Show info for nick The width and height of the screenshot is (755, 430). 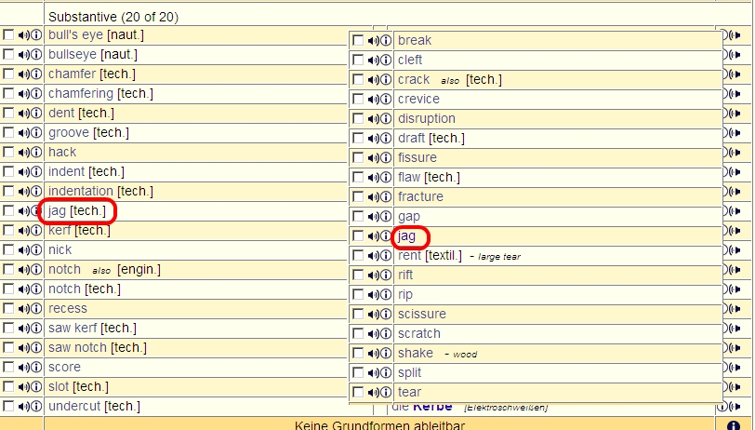click(36, 249)
